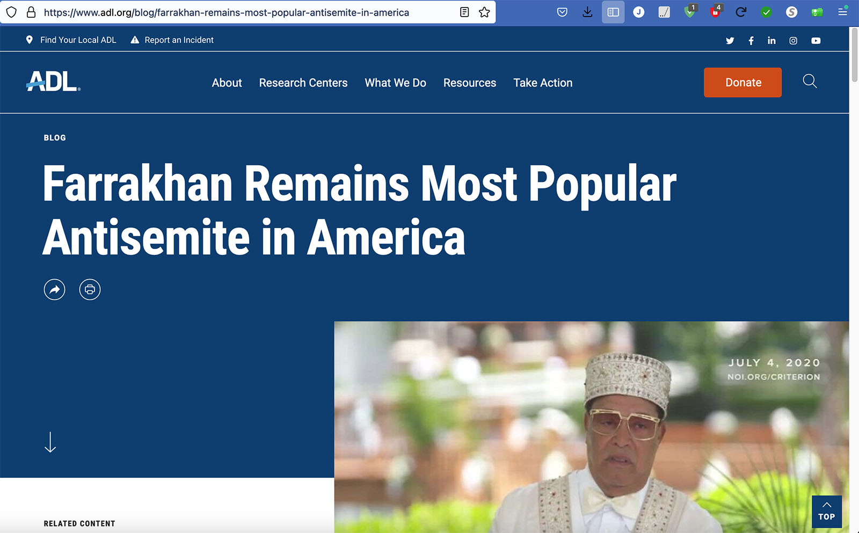Open the site search magnifier icon
Image resolution: width=859 pixels, height=533 pixels.
(x=810, y=82)
